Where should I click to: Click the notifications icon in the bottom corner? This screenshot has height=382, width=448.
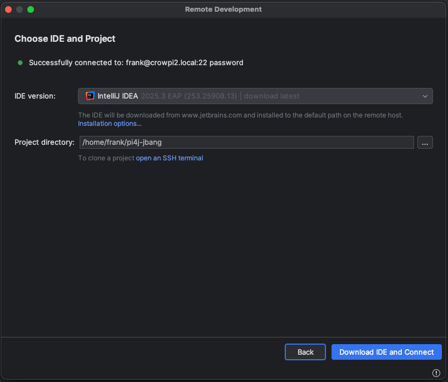coord(436,373)
